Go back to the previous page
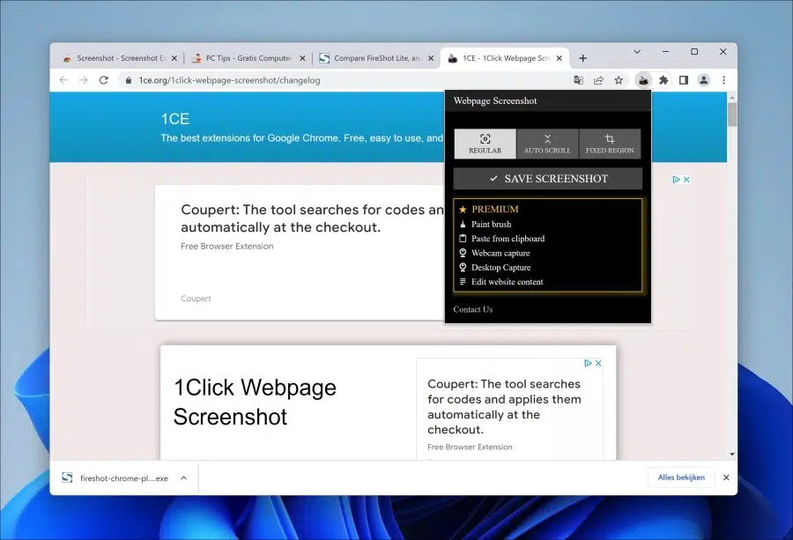The height and width of the screenshot is (540, 793). coord(63,80)
